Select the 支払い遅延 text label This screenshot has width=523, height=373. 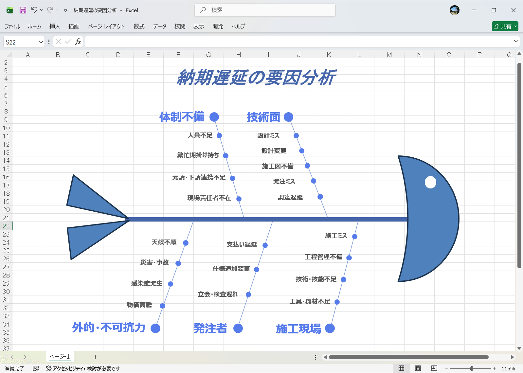pyautogui.click(x=242, y=244)
